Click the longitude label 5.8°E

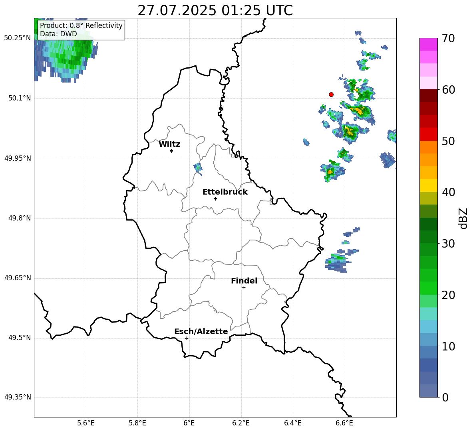[137, 423]
